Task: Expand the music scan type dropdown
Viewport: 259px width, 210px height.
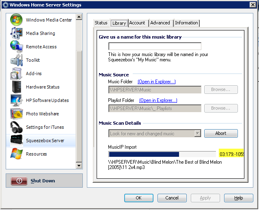Action: [x=197, y=134]
